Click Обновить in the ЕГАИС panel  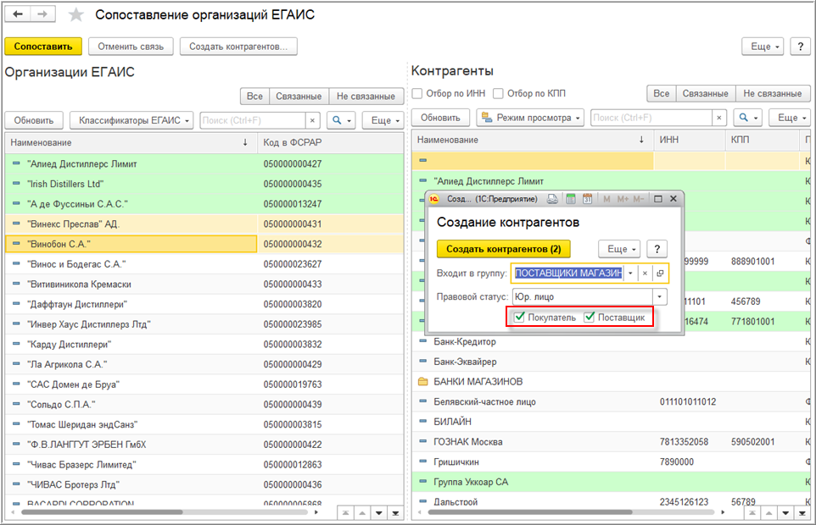(34, 120)
